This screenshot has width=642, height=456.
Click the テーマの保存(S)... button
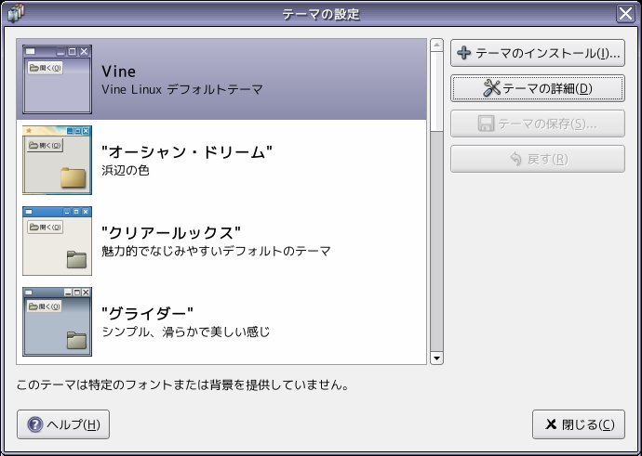[538, 124]
